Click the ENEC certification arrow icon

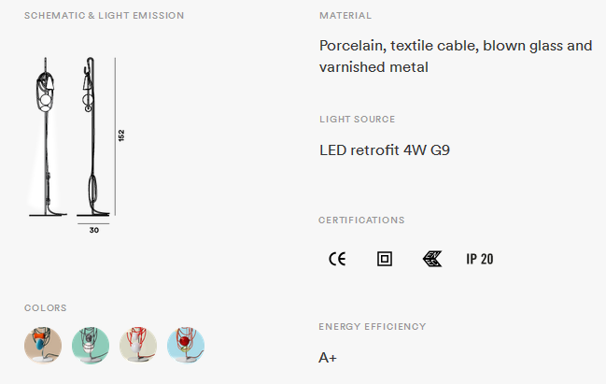point(432,259)
